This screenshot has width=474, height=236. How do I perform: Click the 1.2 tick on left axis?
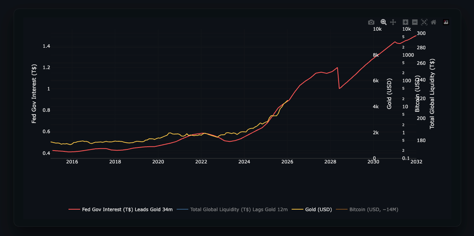coord(46,68)
